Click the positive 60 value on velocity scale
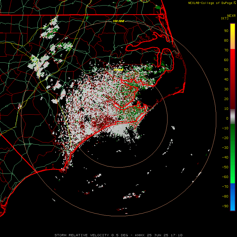 [226, 60]
